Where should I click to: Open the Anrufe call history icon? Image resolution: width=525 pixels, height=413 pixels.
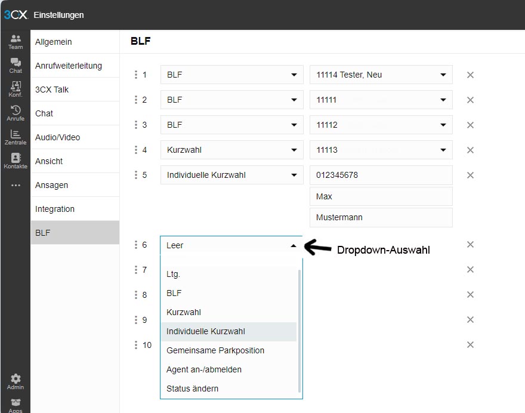(x=16, y=113)
